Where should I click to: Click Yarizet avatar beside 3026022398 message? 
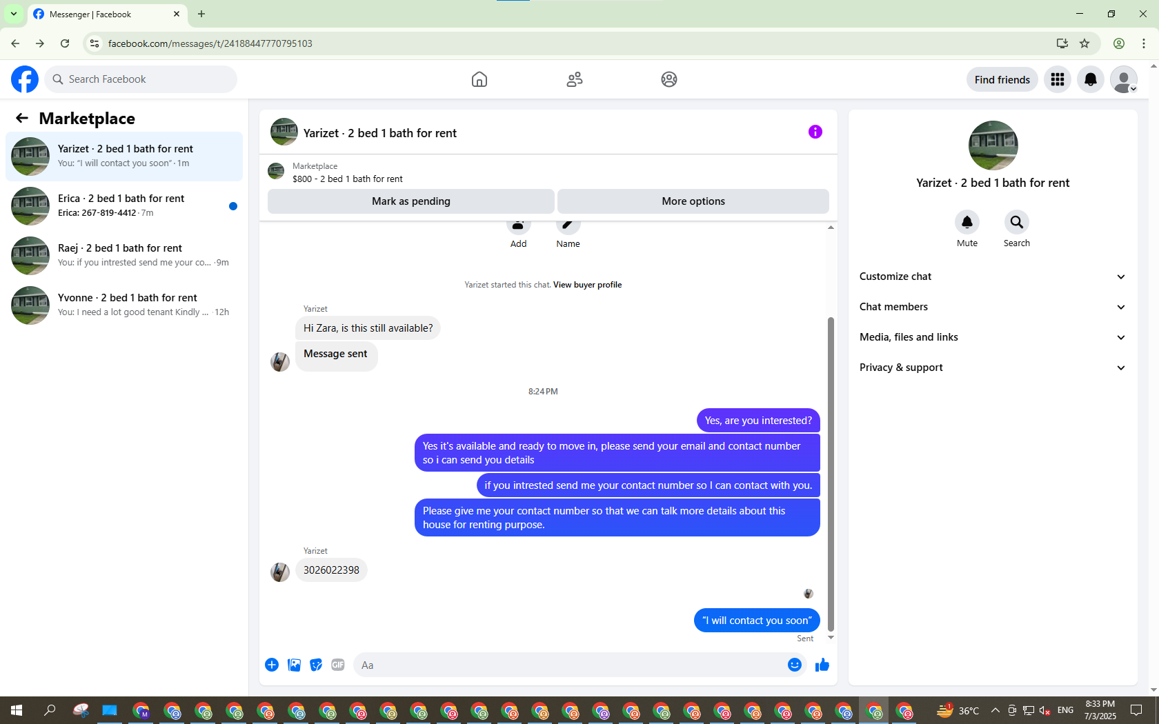tap(280, 572)
